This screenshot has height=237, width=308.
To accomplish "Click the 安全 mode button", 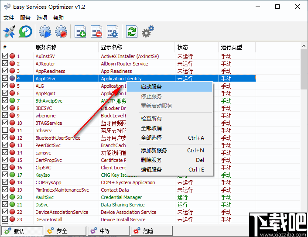I will pos(65,231).
